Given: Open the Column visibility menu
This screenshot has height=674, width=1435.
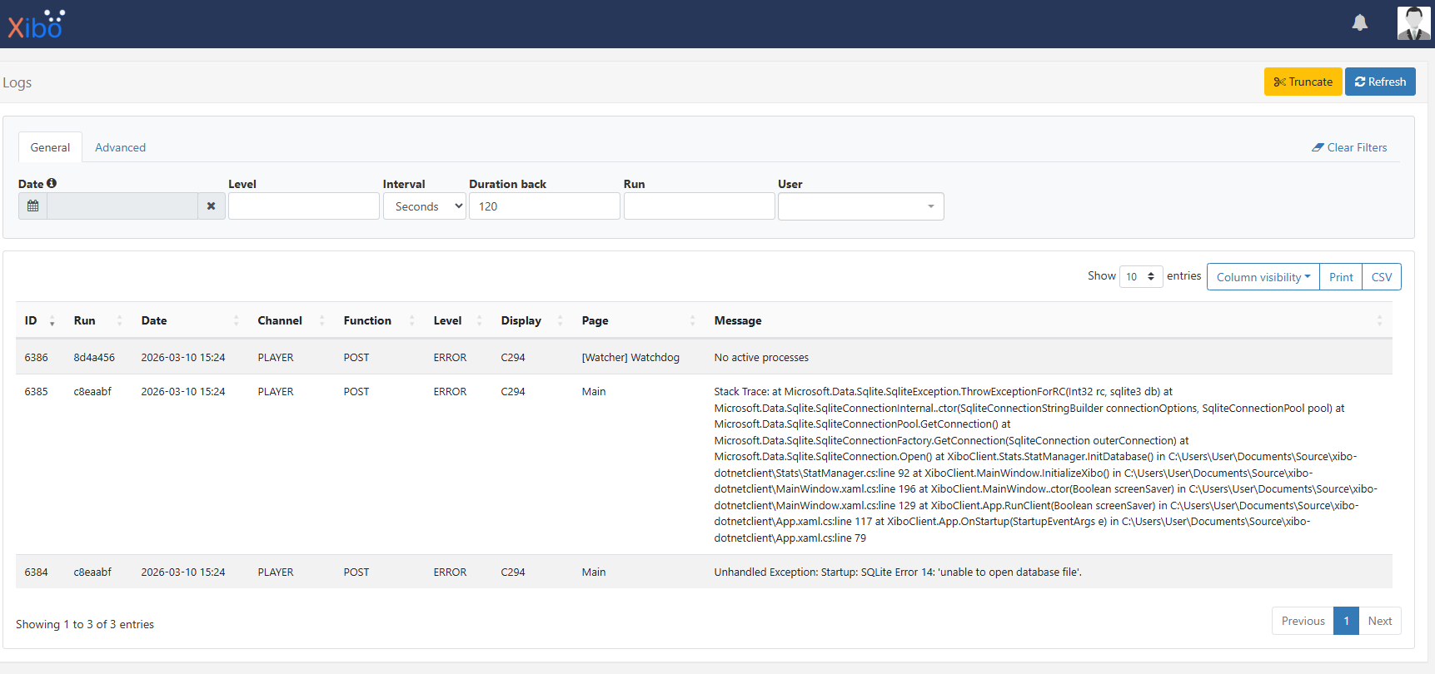Looking at the screenshot, I should (x=1263, y=277).
